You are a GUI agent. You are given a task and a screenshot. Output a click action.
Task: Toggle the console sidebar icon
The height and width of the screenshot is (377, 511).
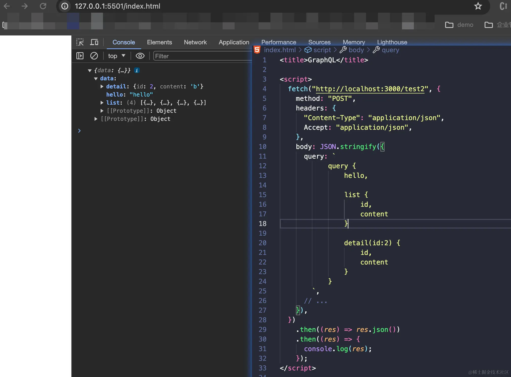[80, 56]
